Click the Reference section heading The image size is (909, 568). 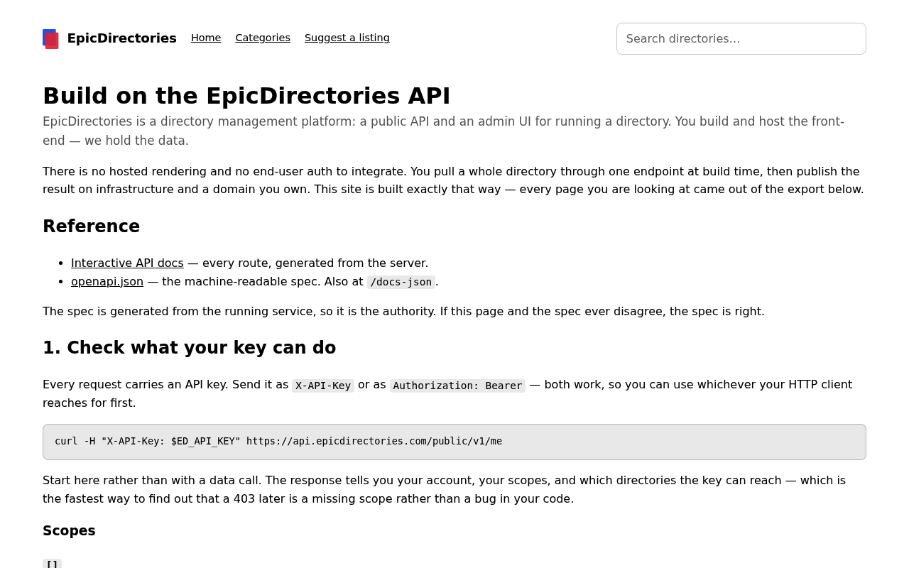tap(92, 226)
